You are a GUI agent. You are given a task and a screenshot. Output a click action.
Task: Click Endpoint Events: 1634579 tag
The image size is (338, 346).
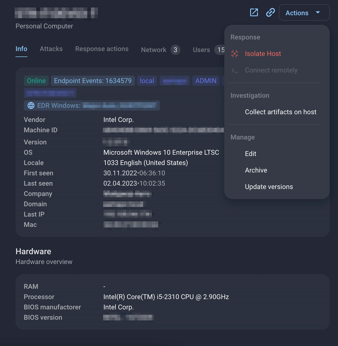click(93, 81)
